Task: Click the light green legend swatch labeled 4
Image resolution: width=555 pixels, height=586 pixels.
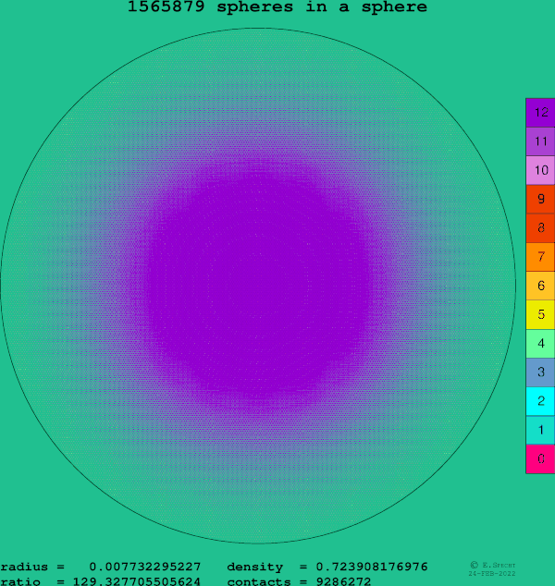Action: [x=540, y=344]
